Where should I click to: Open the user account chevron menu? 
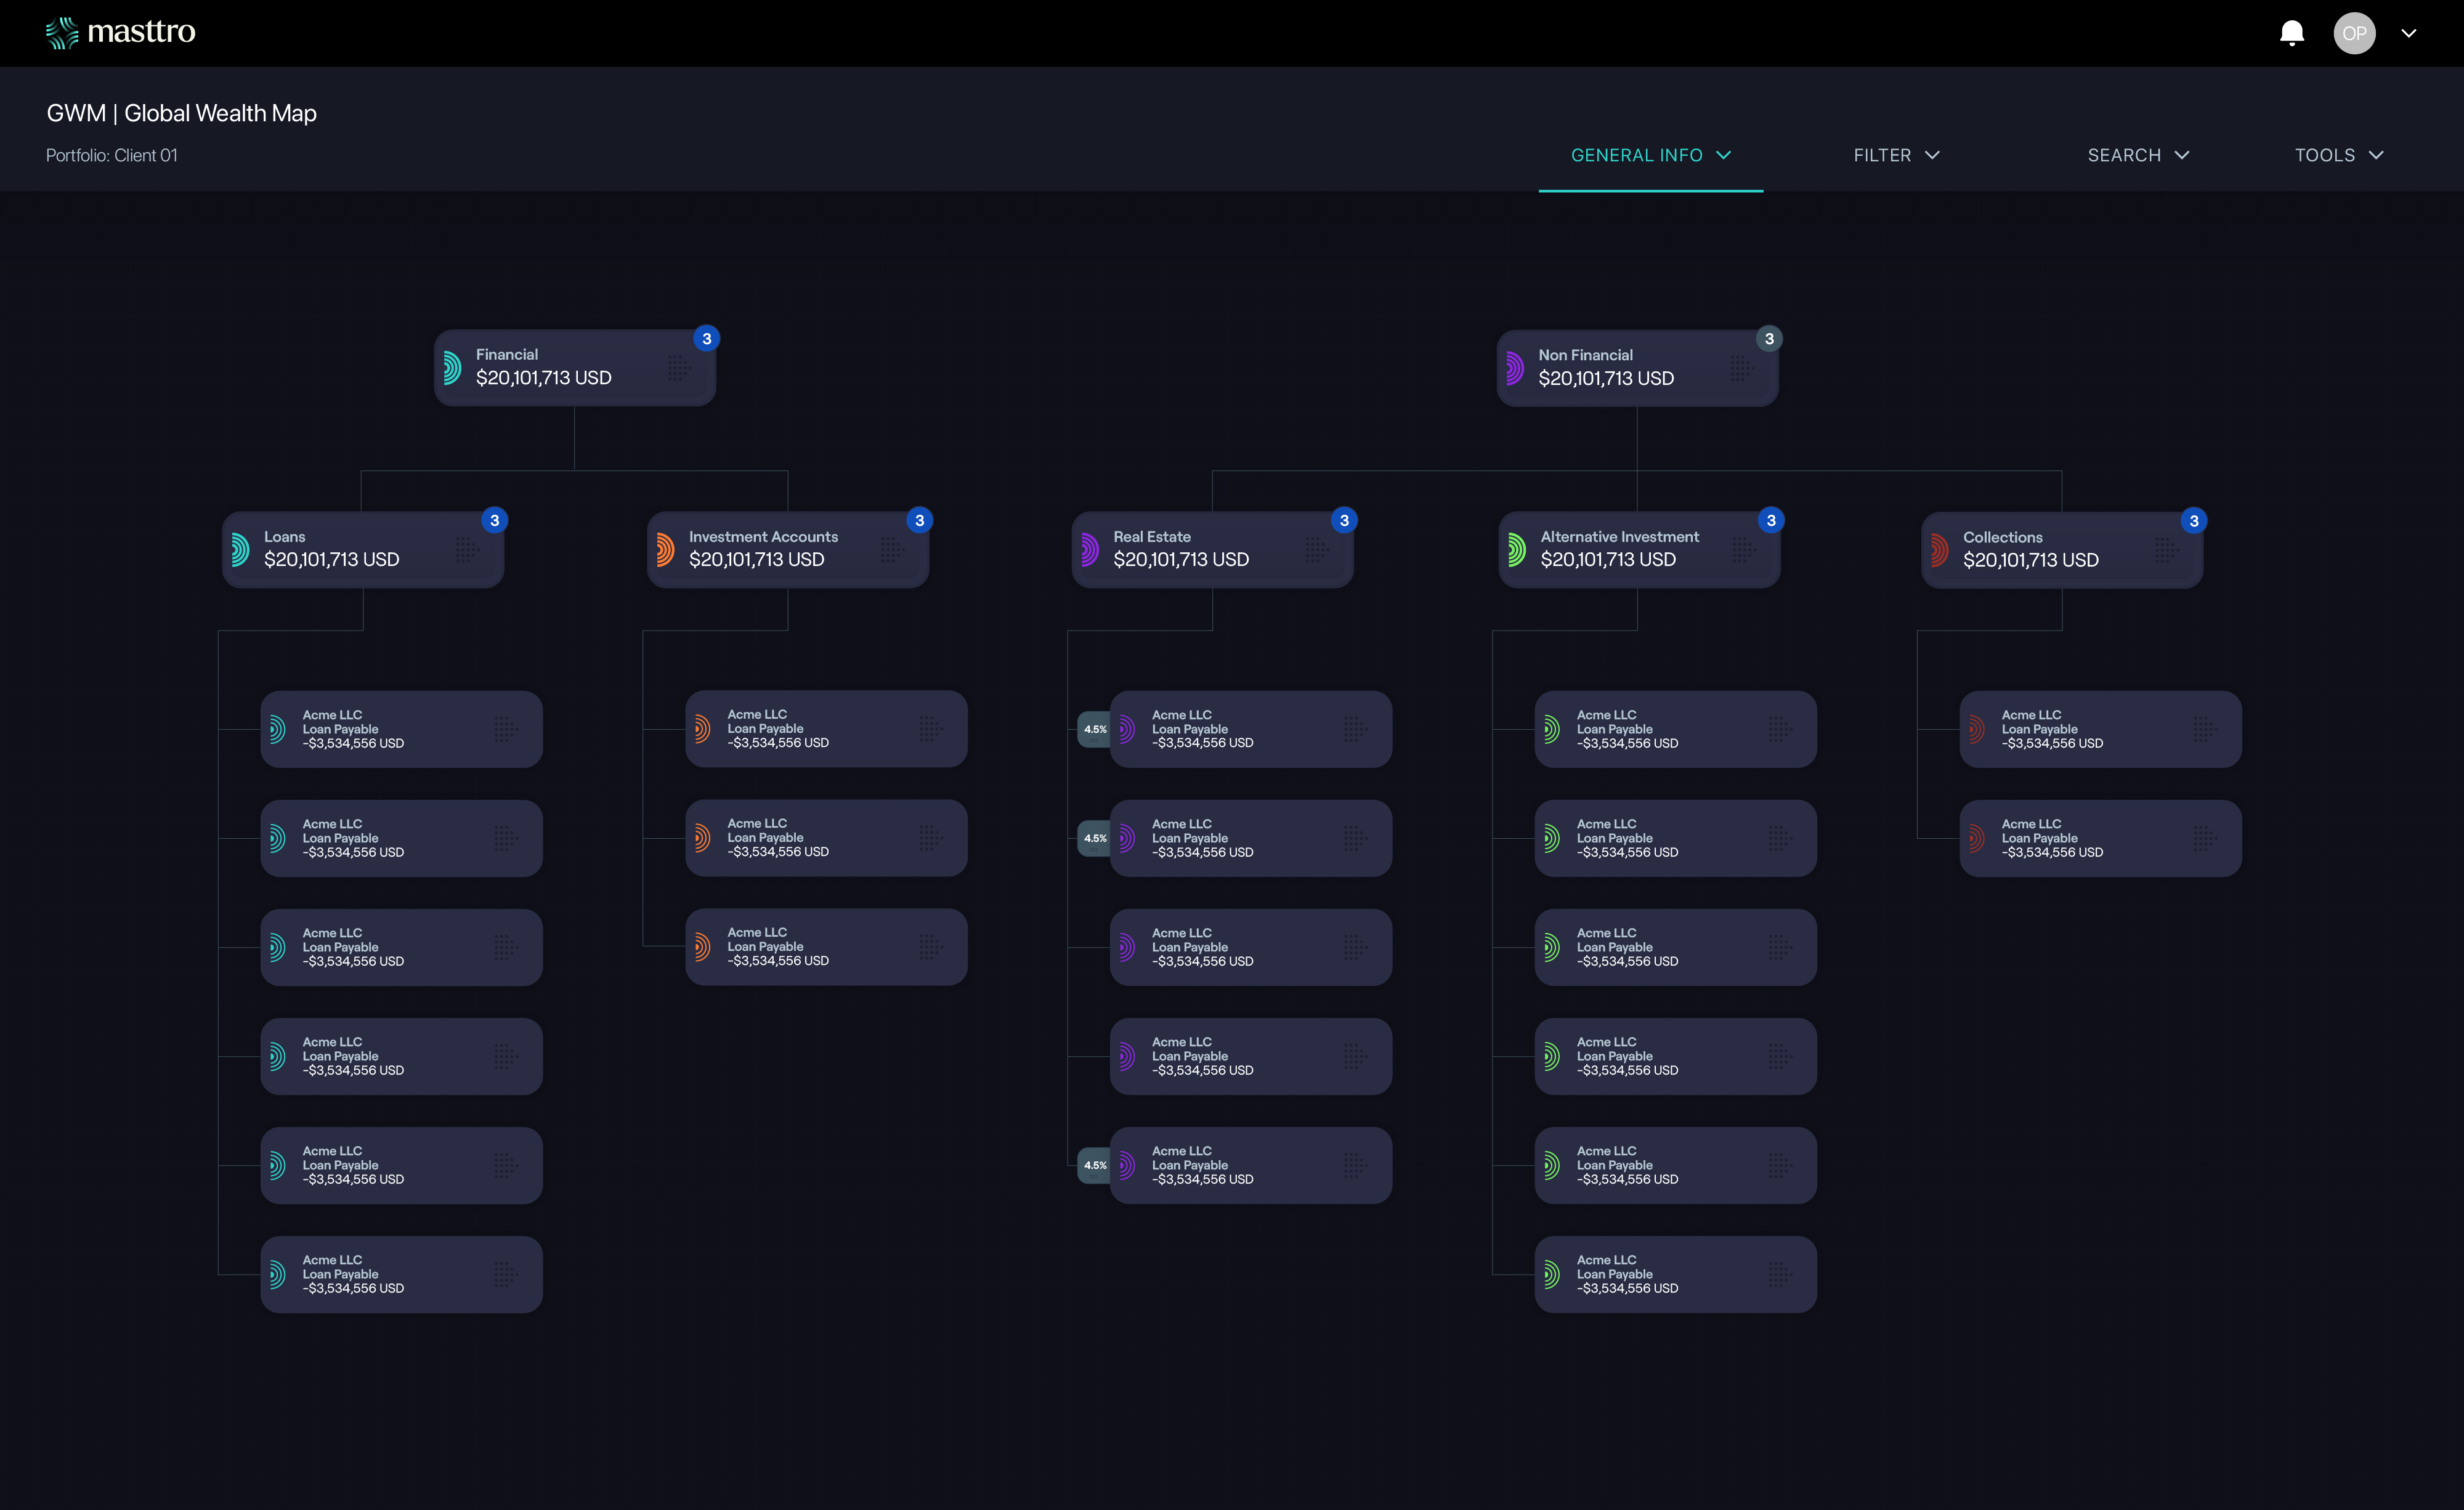coord(2408,33)
